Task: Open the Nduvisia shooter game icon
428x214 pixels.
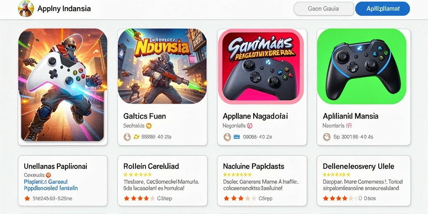Action: click(x=162, y=66)
